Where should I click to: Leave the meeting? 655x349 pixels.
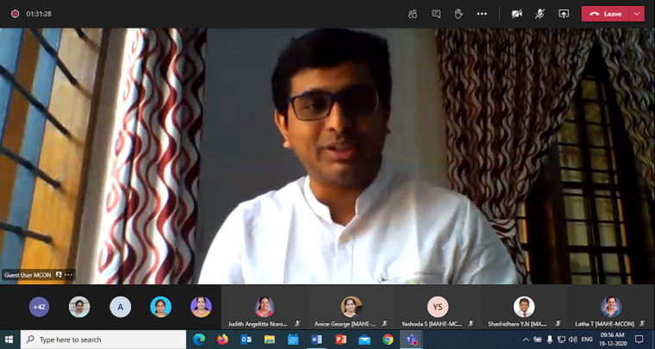click(606, 14)
